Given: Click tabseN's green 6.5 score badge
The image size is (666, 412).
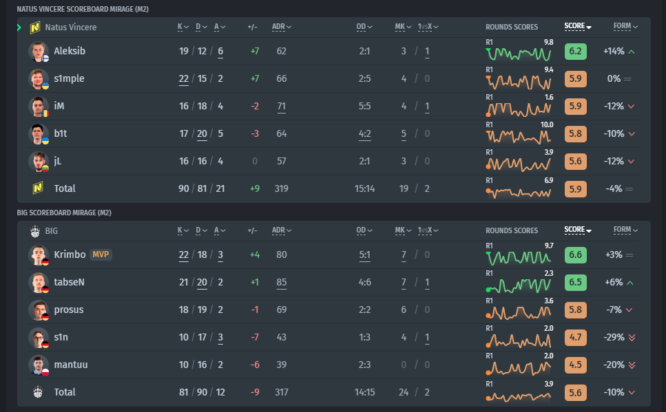Looking at the screenshot, I should (x=576, y=283).
